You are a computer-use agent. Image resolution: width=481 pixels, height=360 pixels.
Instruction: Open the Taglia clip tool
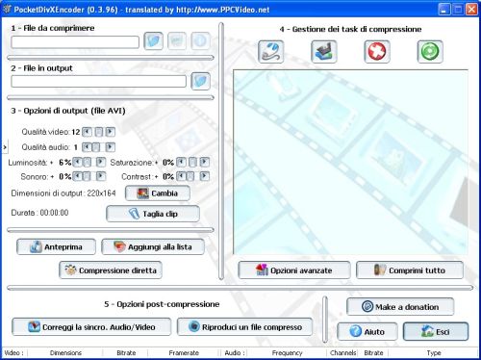(x=153, y=214)
